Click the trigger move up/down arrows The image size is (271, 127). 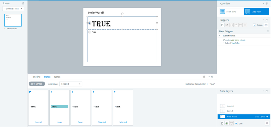[x=245, y=25]
